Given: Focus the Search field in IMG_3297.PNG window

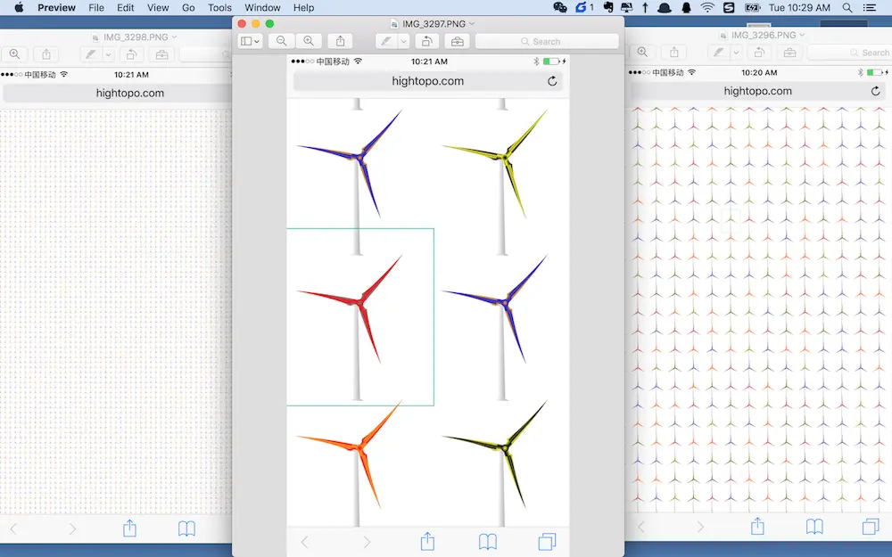Looking at the screenshot, I should pos(547,41).
